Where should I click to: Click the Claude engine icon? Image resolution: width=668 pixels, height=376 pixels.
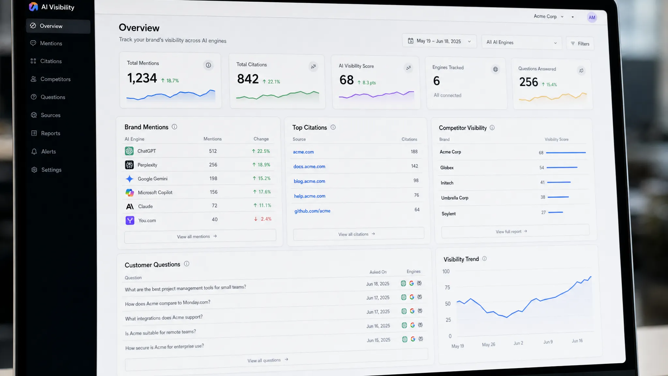click(130, 206)
